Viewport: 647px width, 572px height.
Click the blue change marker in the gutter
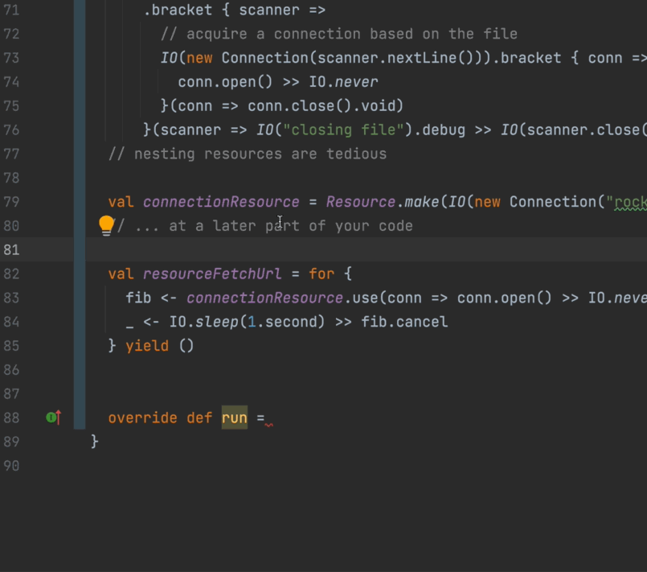(x=80, y=201)
